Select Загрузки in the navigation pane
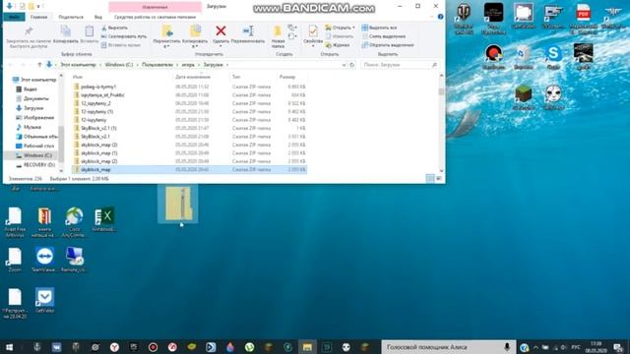This screenshot has height=354, width=630. click(x=33, y=108)
